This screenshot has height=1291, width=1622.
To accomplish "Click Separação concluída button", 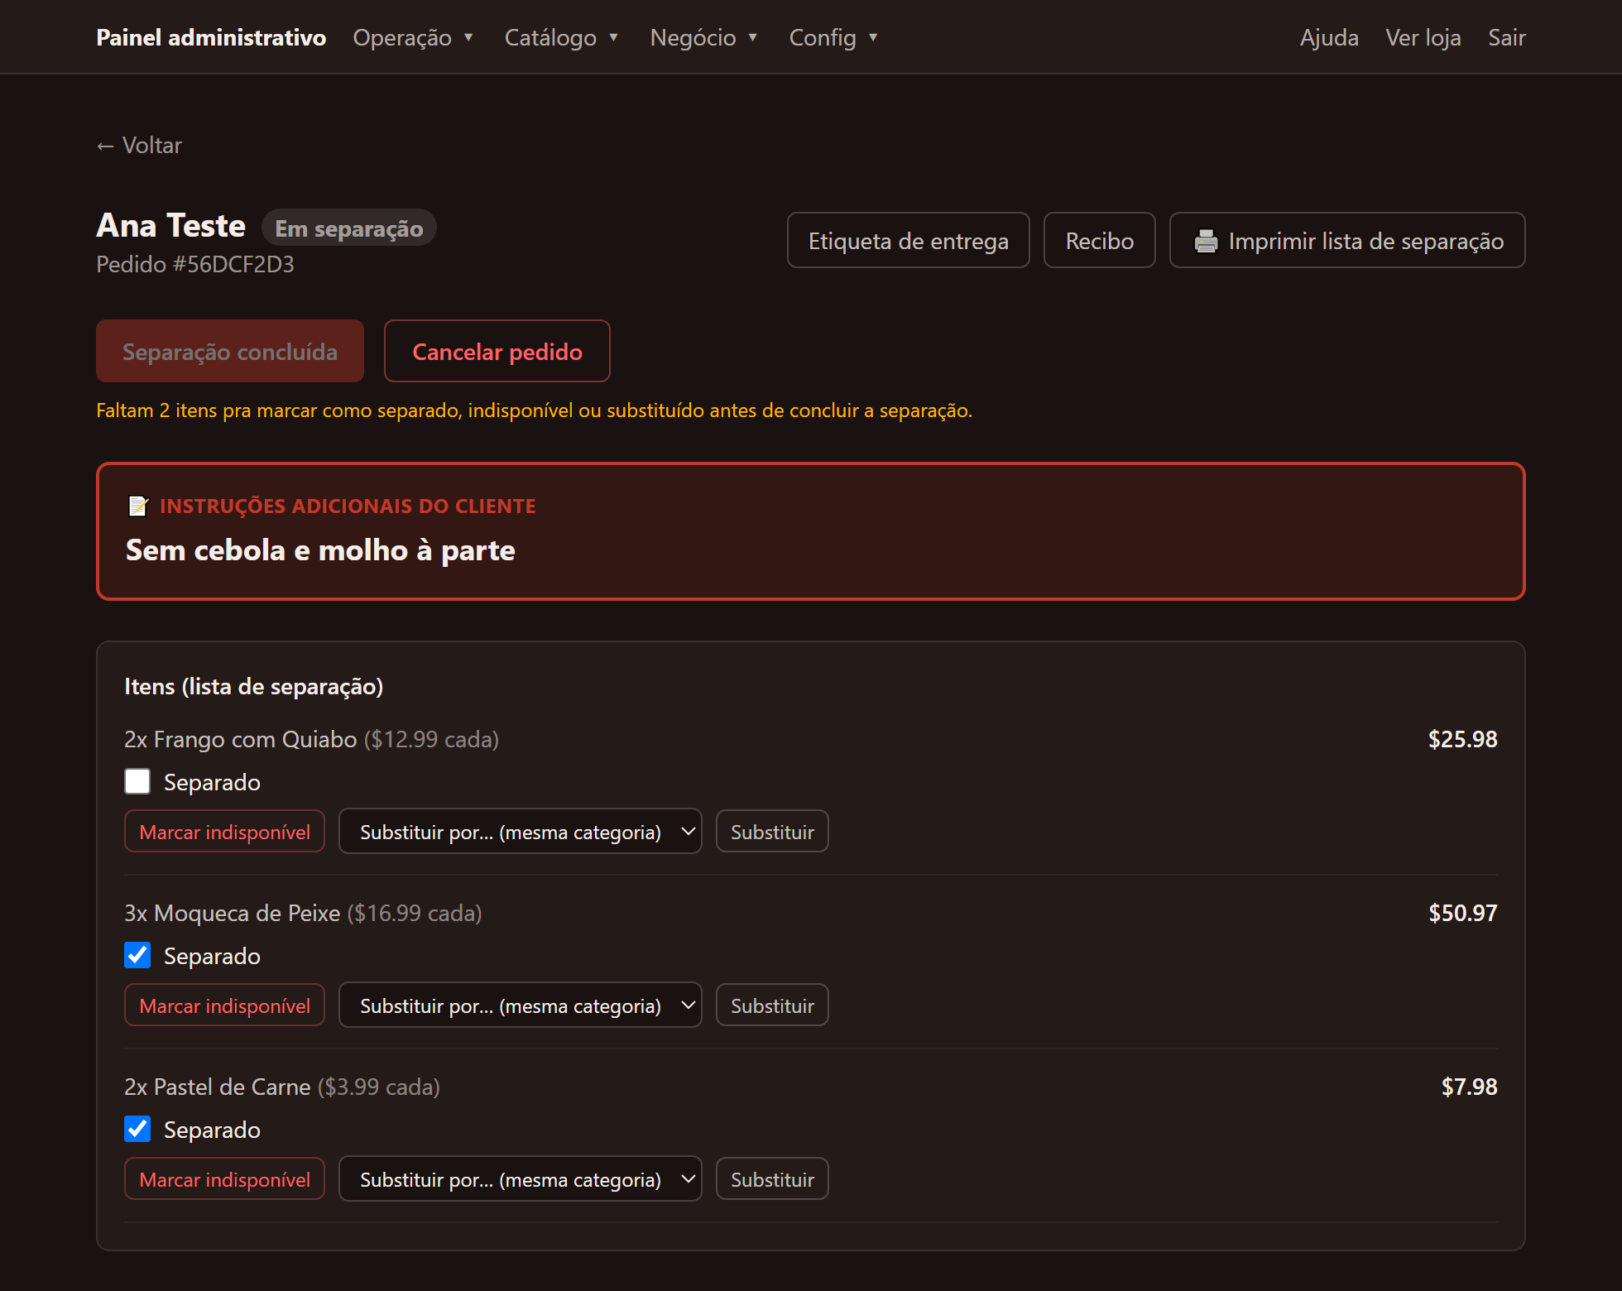I will (230, 352).
